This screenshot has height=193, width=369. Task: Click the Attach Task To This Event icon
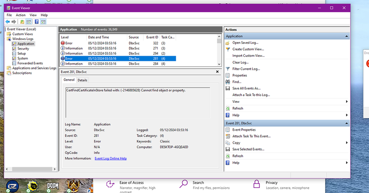tap(228, 136)
